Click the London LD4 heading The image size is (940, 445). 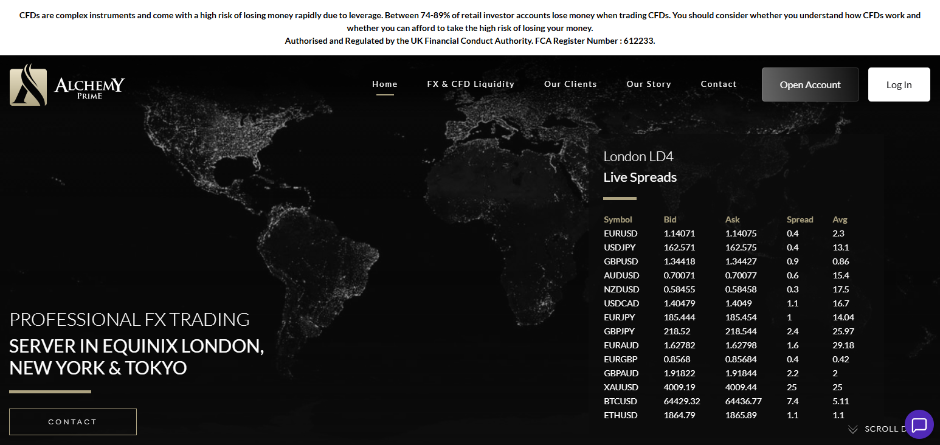click(638, 157)
